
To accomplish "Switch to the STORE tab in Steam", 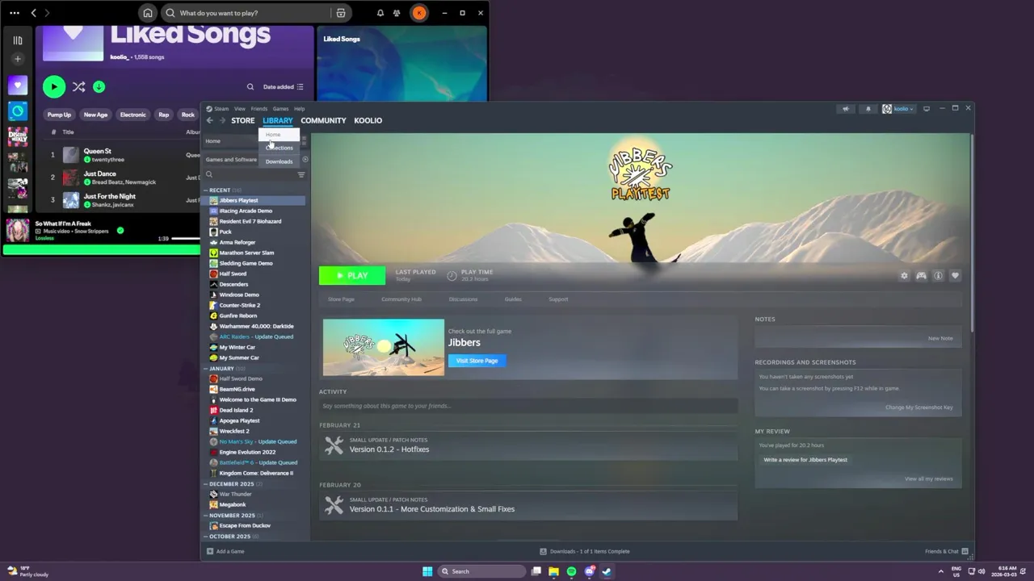I will pos(242,120).
